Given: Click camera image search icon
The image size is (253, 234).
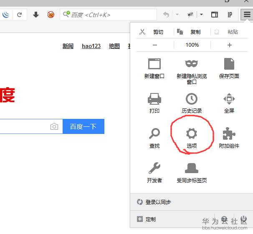Looking at the screenshot, I should 54,126.
